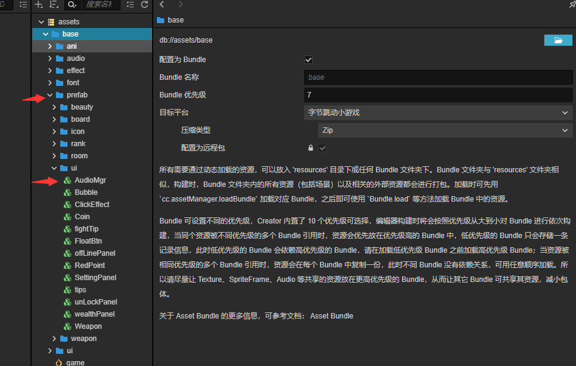Collapse the ui folder chevron under prefab

[54, 168]
